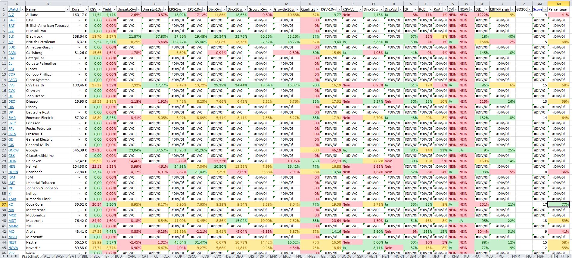Click the Score header hyperlink

[537, 9]
